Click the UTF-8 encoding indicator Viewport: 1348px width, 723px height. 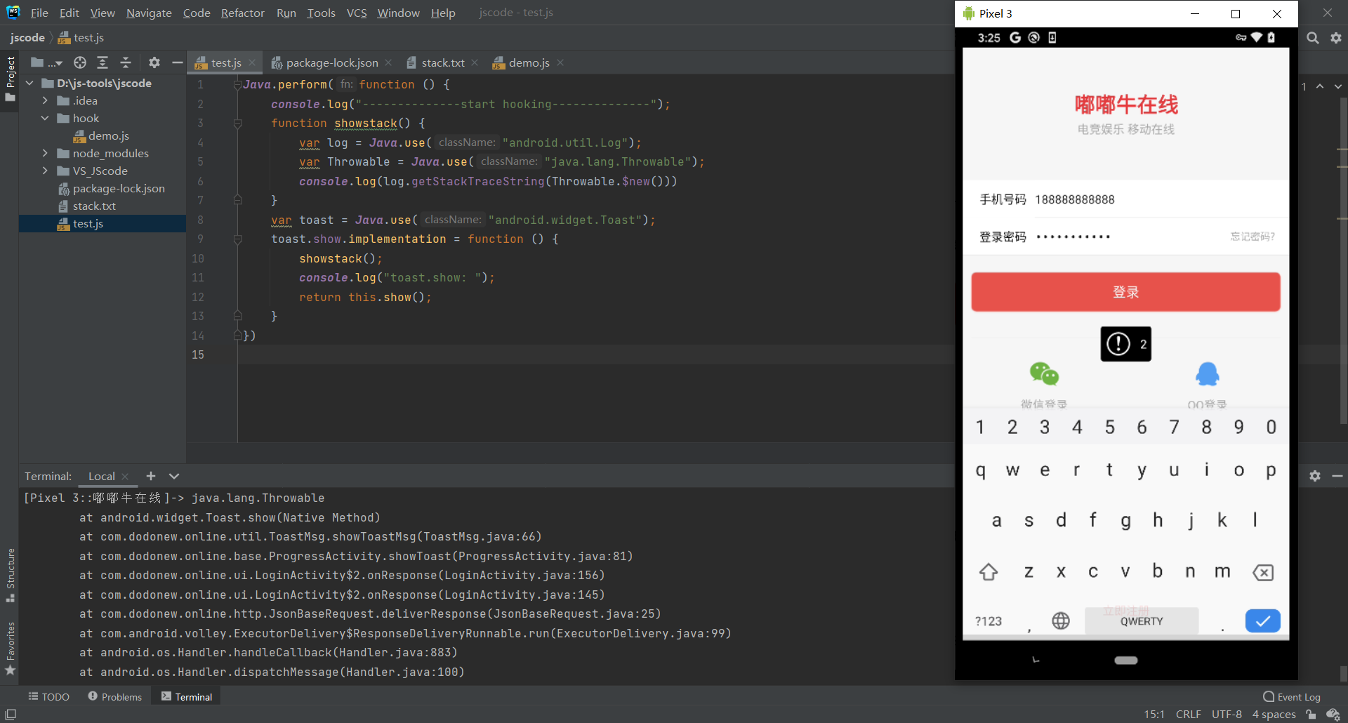click(1227, 714)
